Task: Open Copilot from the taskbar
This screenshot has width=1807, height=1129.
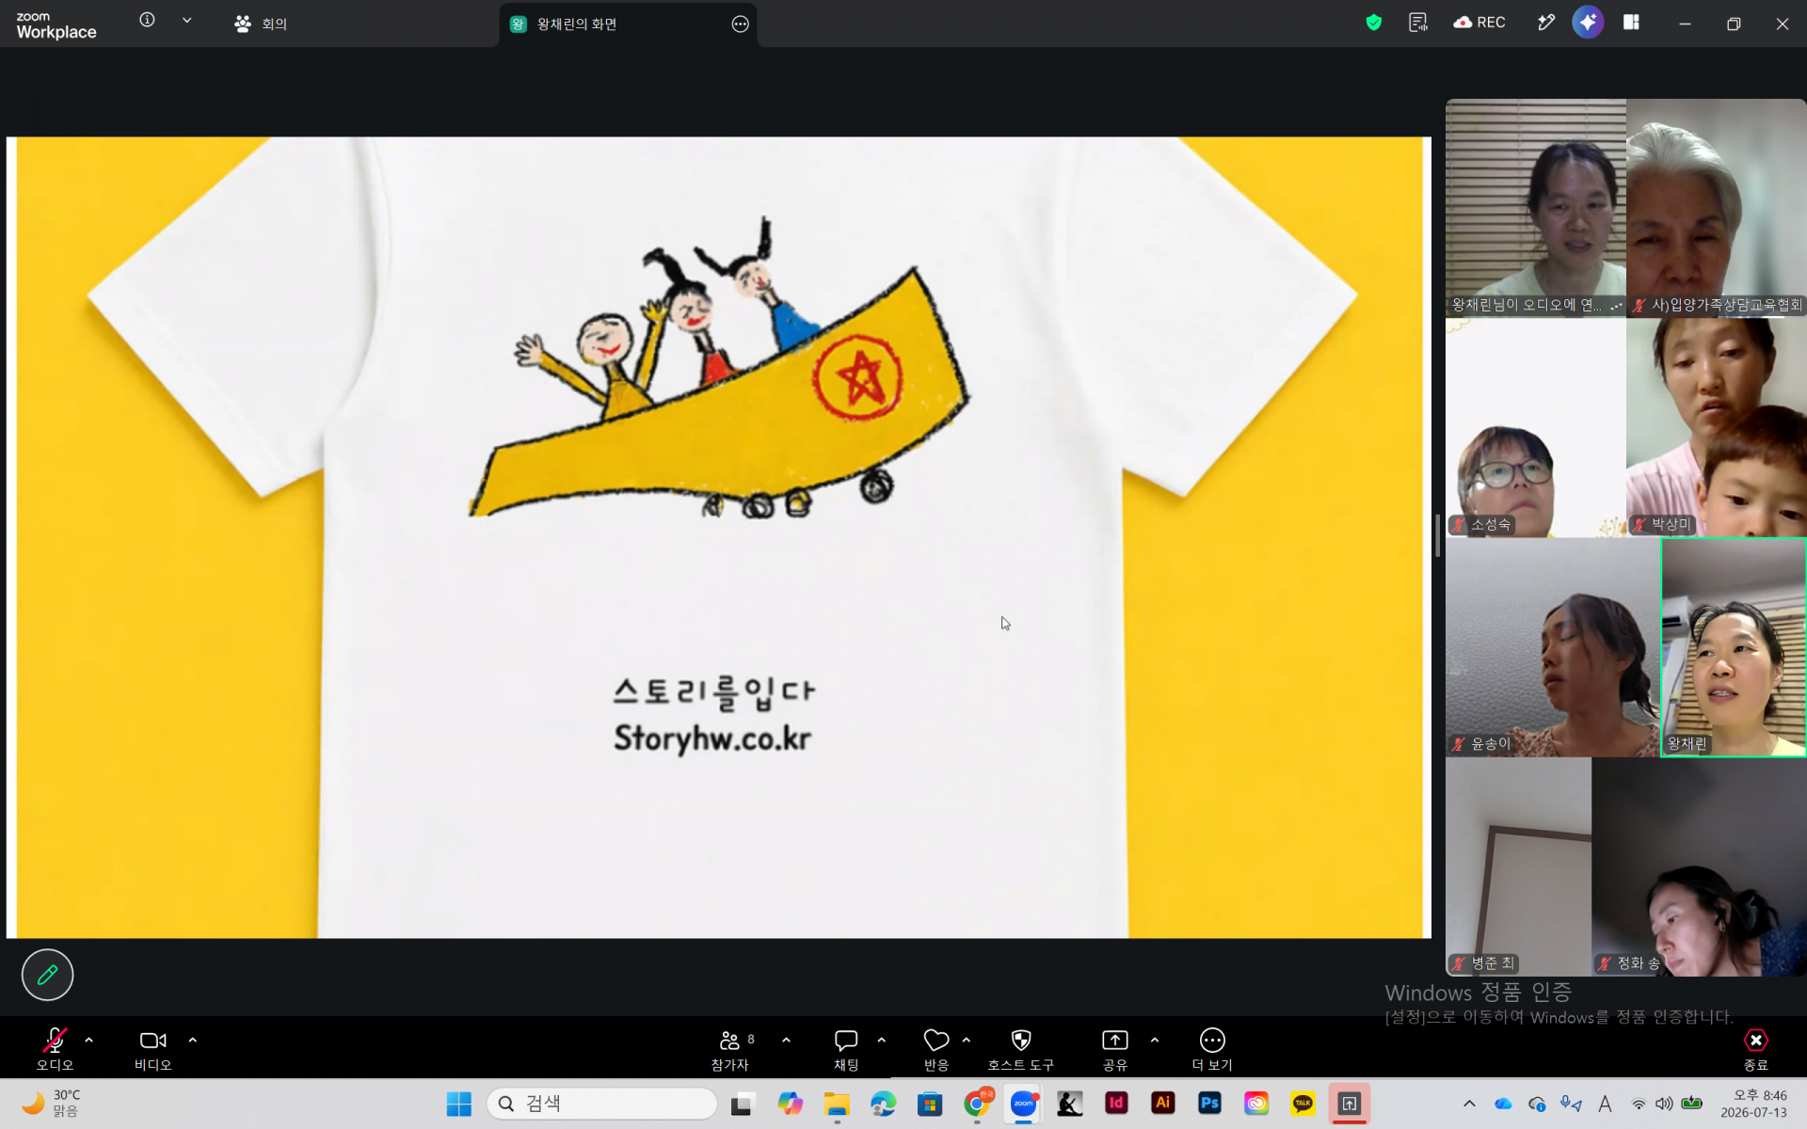Action: click(x=790, y=1104)
